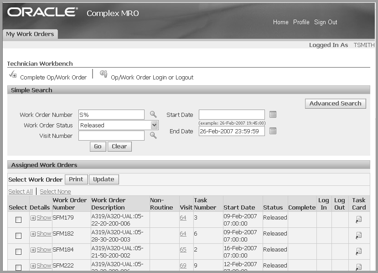
Task: Show details for SFM222
Action: coord(41,265)
